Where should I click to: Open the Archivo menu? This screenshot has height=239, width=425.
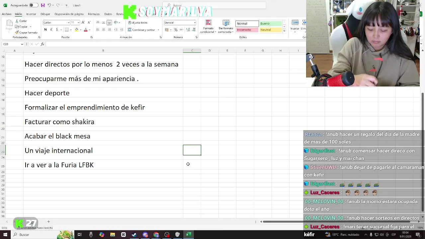pyautogui.click(x=7, y=14)
